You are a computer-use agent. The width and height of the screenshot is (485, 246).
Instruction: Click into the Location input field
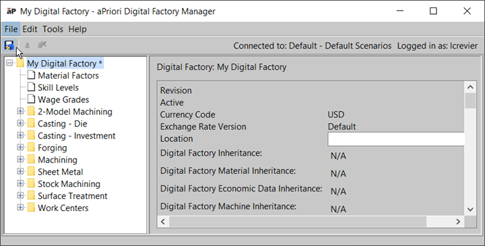point(396,139)
